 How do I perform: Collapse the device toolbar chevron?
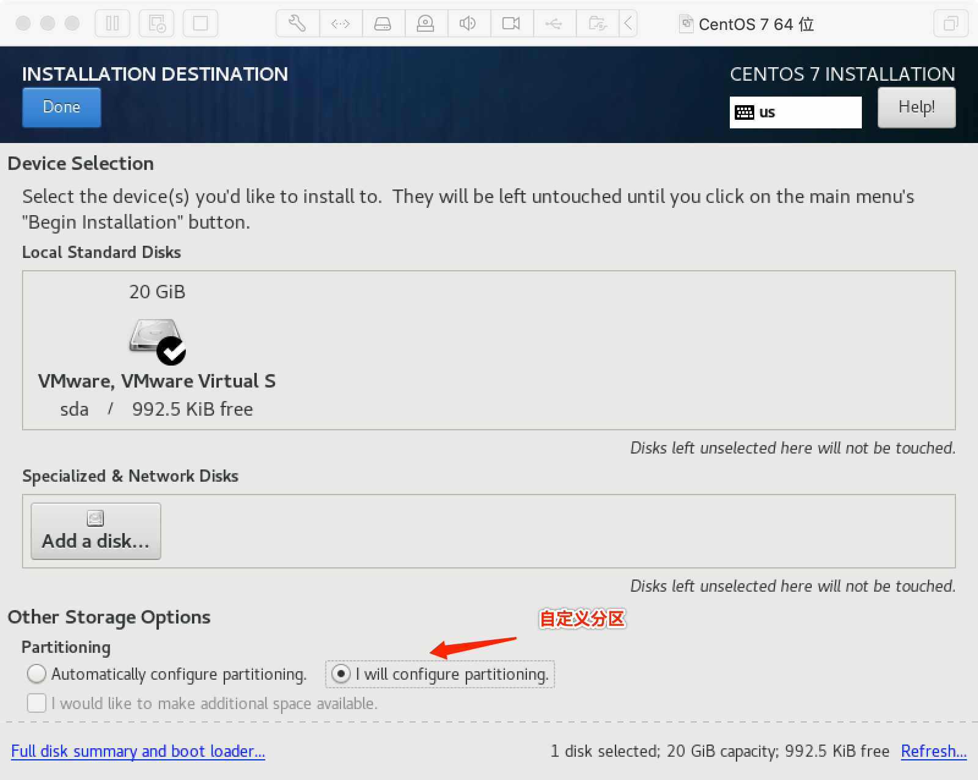628,24
